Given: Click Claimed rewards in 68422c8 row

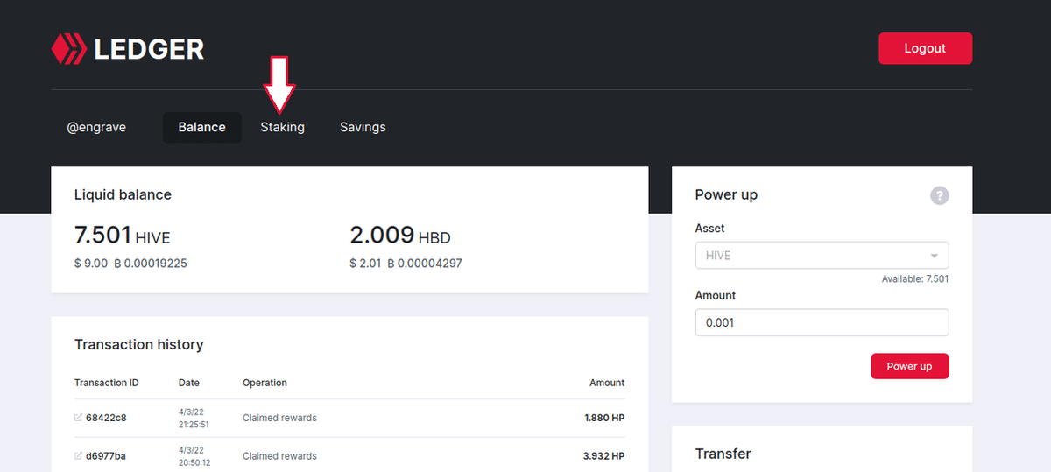Looking at the screenshot, I should tap(279, 418).
